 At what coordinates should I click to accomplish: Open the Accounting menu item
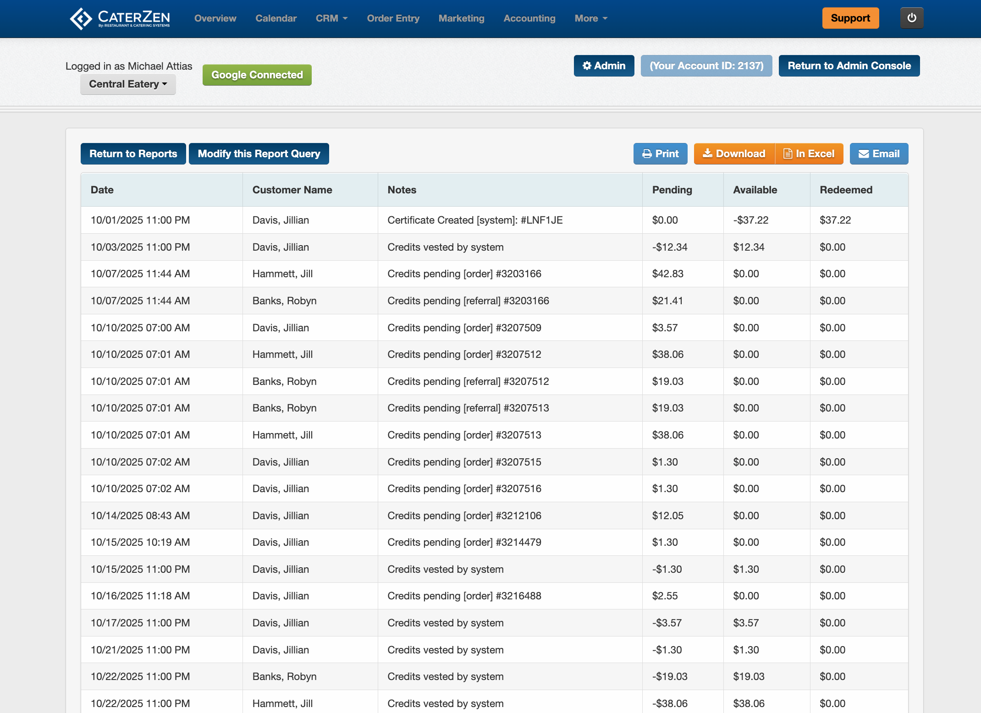click(x=529, y=19)
